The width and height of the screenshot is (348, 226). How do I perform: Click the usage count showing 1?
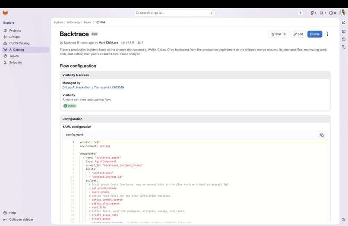pyautogui.click(x=140, y=43)
